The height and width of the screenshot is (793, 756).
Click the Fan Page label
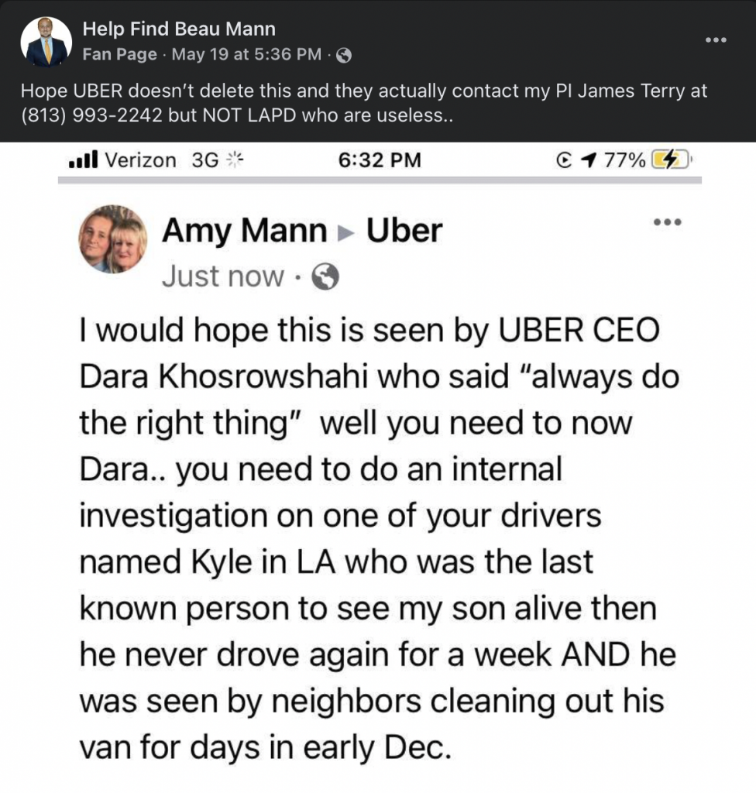point(119,55)
